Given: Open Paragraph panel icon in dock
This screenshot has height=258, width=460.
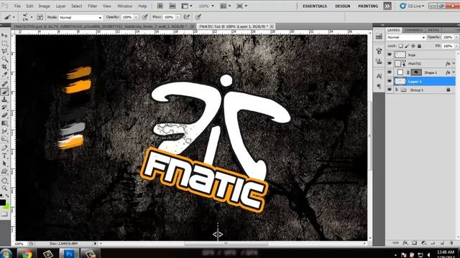Looking at the screenshot, I should tap(379, 86).
